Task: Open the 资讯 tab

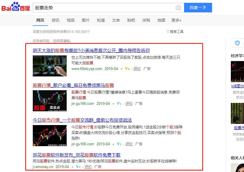Action: tap(56, 20)
